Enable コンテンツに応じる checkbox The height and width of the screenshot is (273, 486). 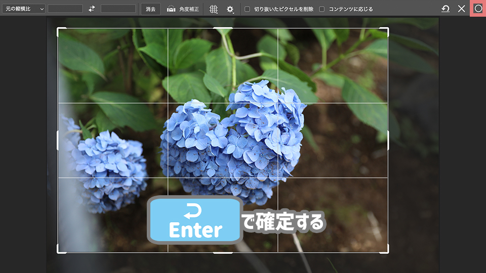(322, 9)
